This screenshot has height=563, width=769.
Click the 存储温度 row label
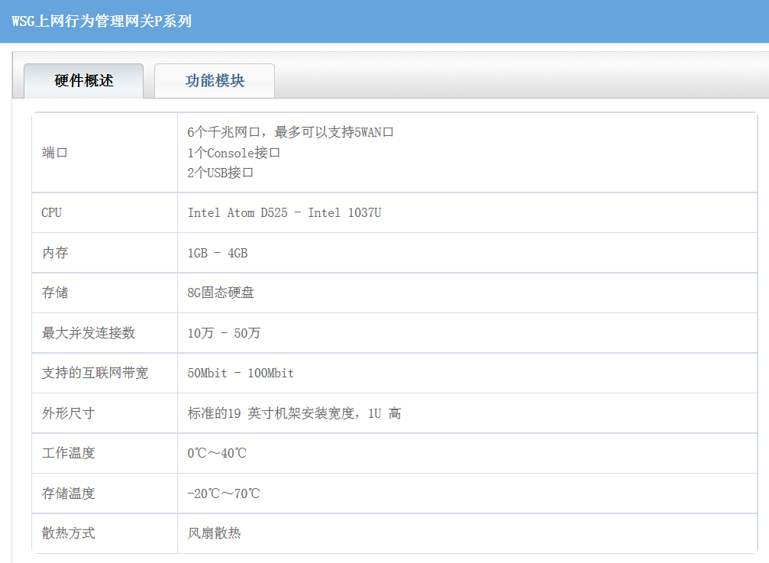tap(68, 493)
